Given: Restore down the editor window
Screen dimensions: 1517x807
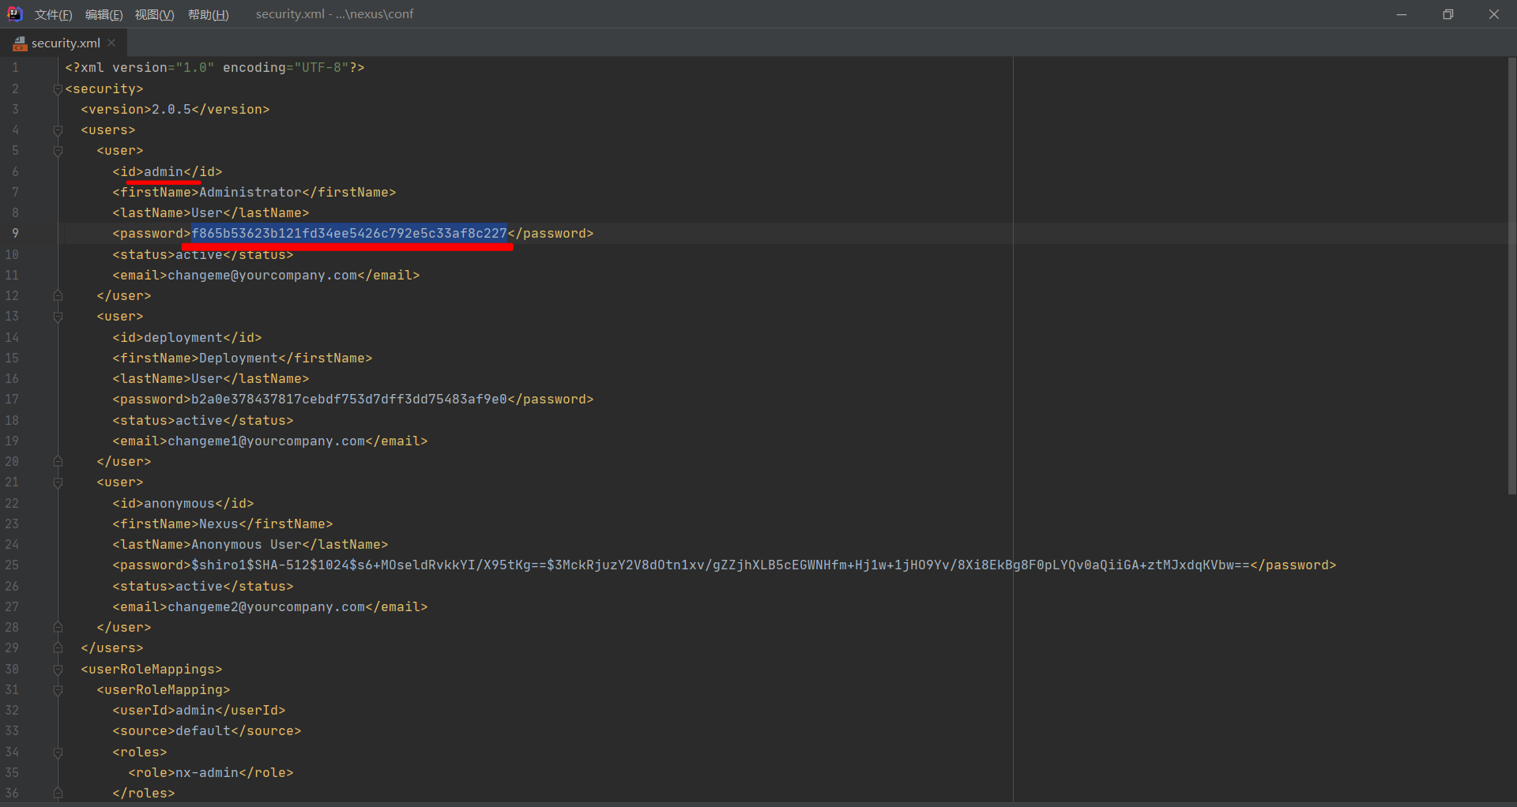Looking at the screenshot, I should (1447, 14).
